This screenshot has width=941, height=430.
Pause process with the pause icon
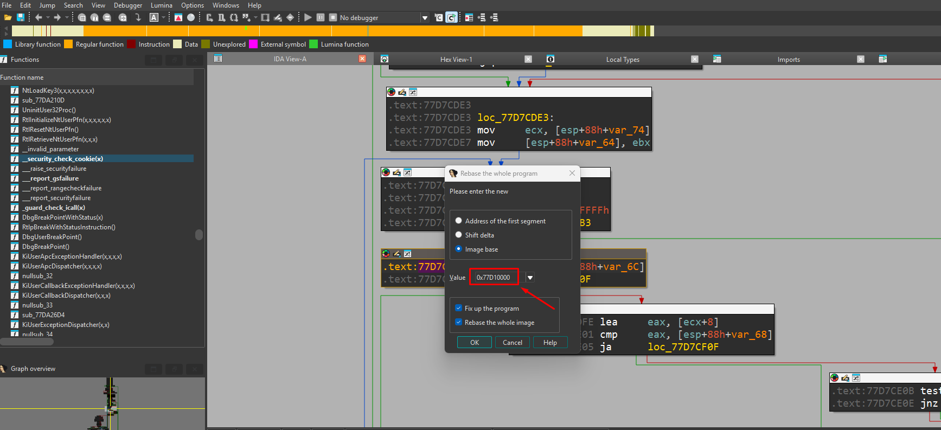tap(321, 17)
